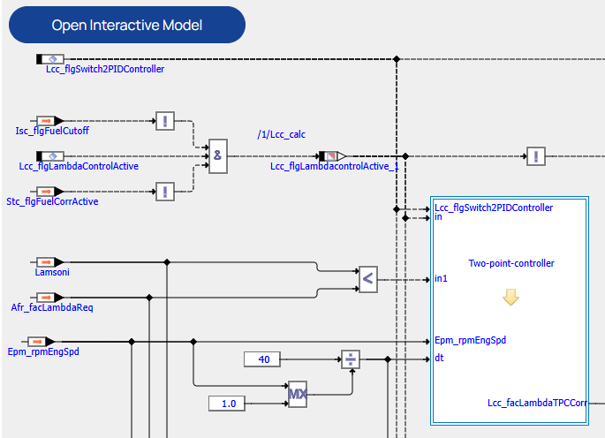Select the division operator block
Screen dimensions: 605x438
[x=351, y=359]
